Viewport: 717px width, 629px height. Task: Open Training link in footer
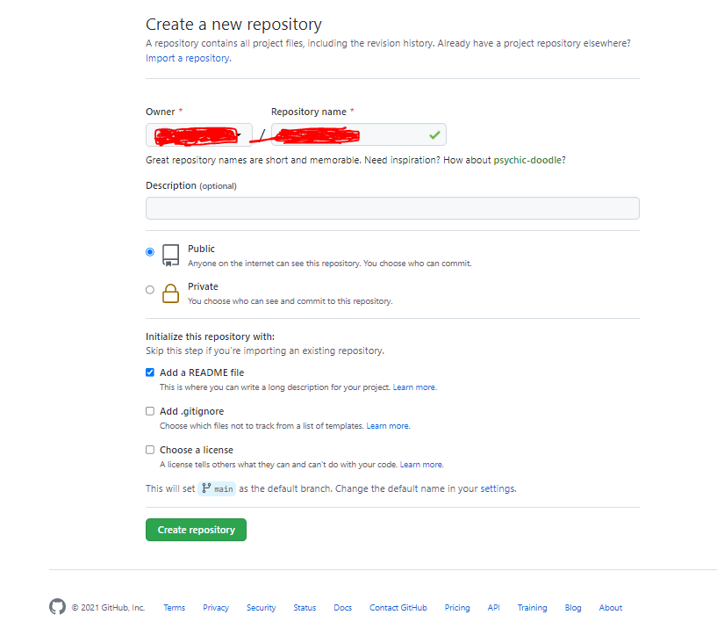(x=532, y=608)
